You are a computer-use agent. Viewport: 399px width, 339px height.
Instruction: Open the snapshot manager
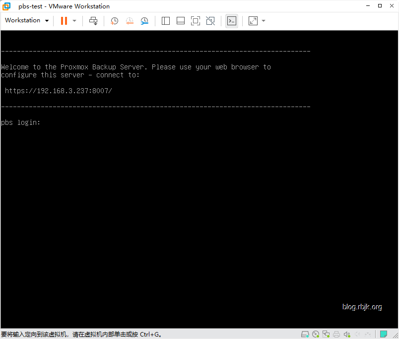144,21
